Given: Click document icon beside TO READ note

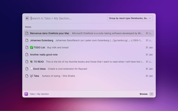Looking at the screenshot, I should [x=27, y=62].
